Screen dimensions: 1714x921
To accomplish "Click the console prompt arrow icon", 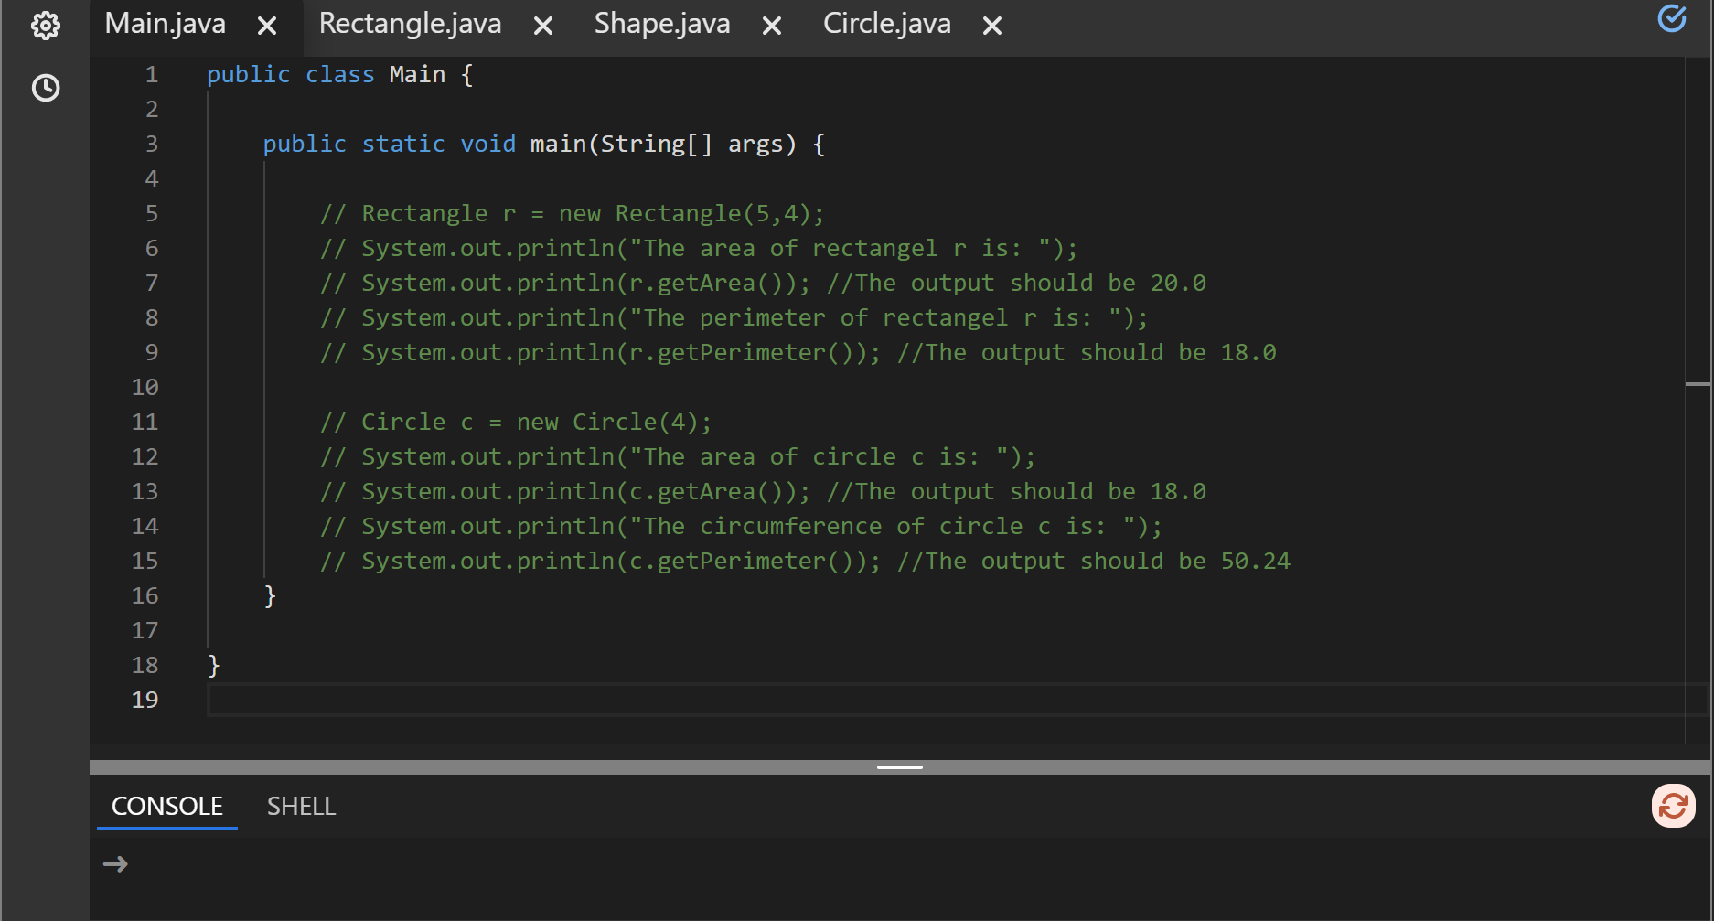I will tap(117, 863).
